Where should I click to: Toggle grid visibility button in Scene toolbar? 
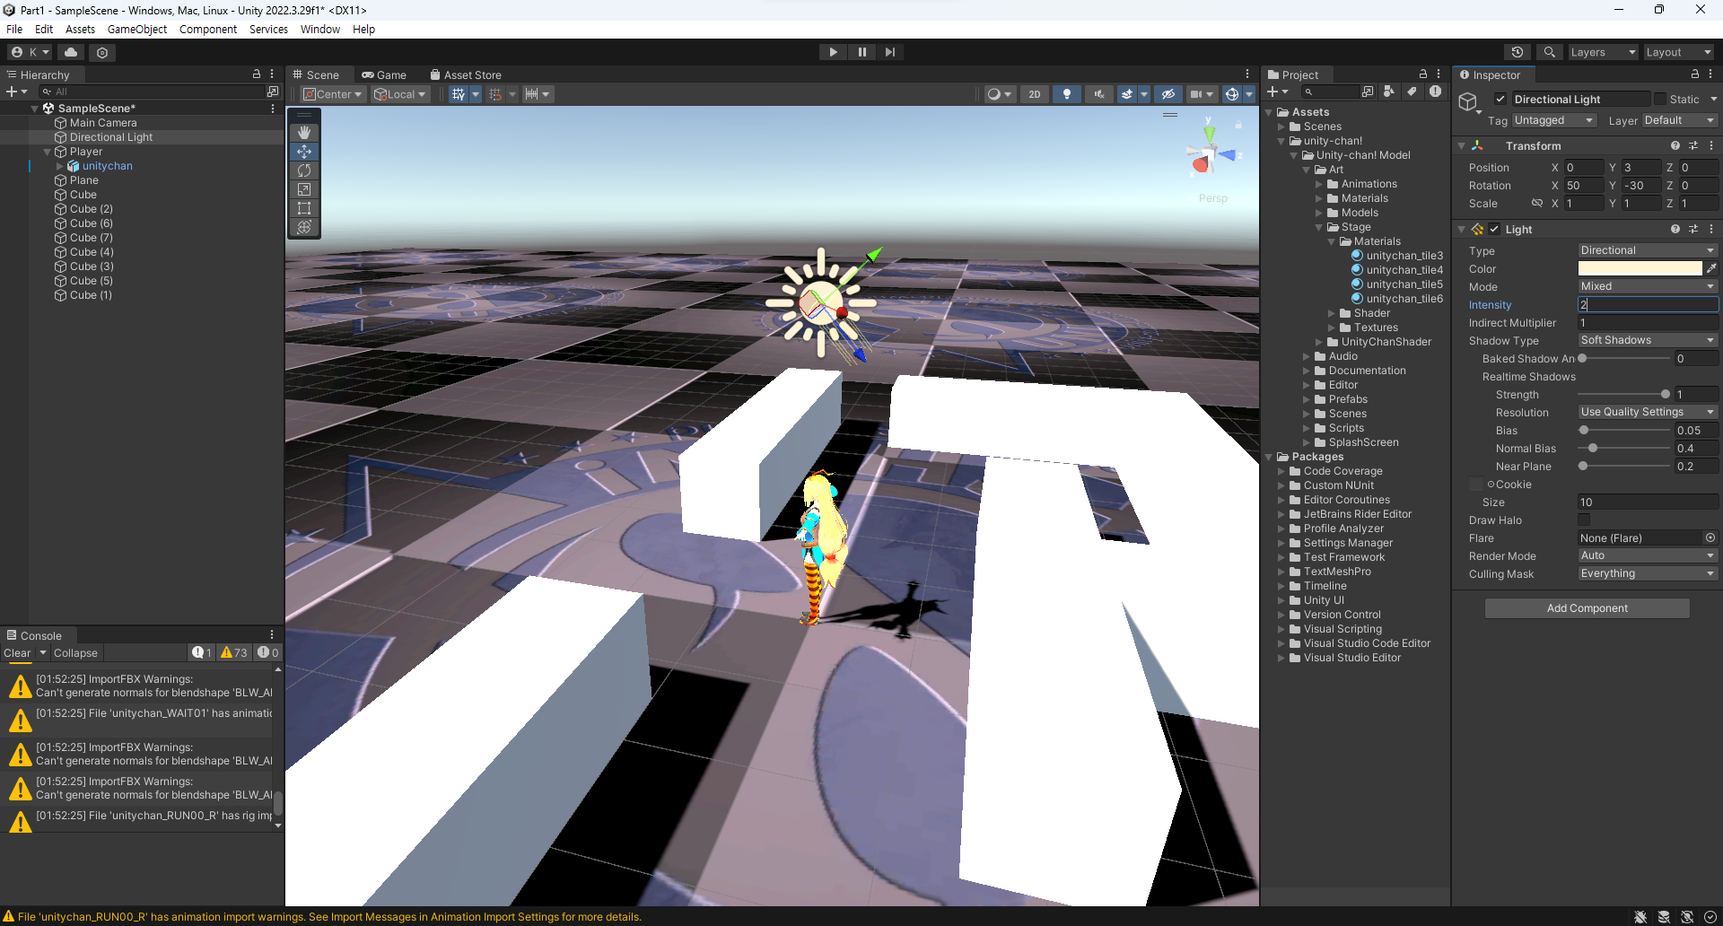(x=459, y=94)
